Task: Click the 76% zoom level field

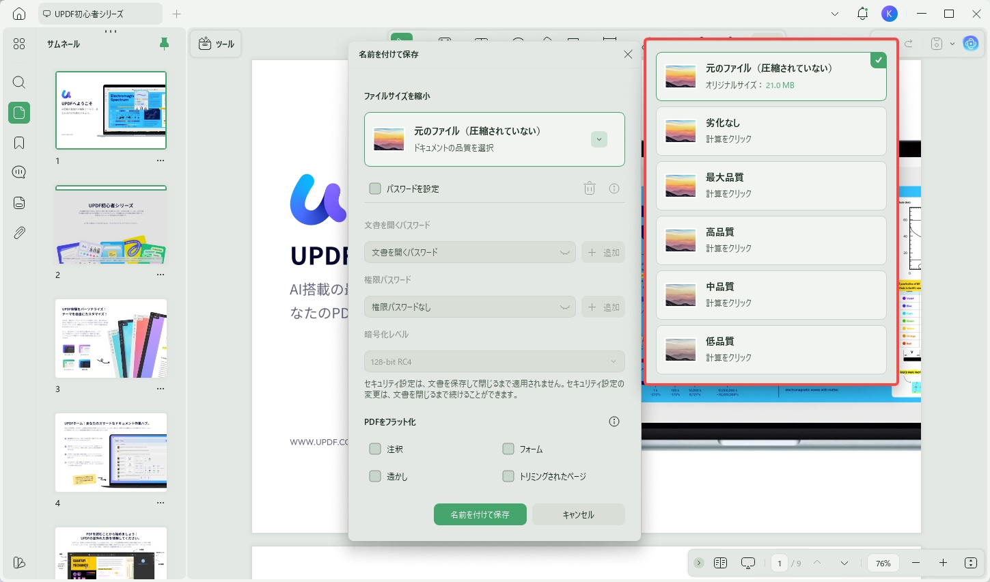Action: [883, 563]
